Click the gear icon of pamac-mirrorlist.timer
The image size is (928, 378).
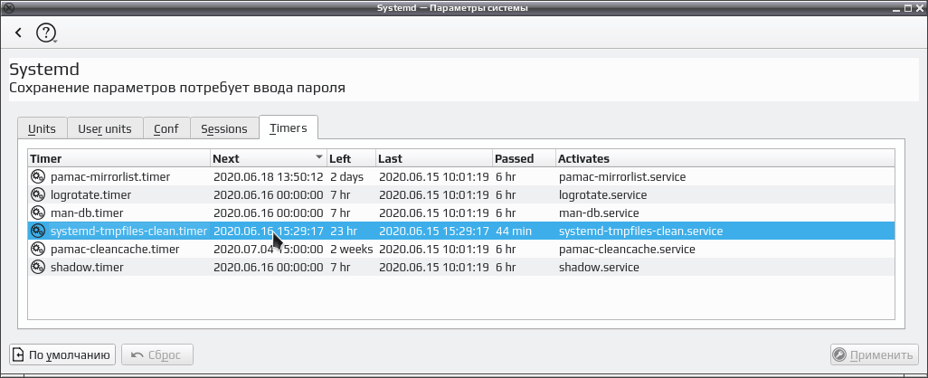point(38,176)
